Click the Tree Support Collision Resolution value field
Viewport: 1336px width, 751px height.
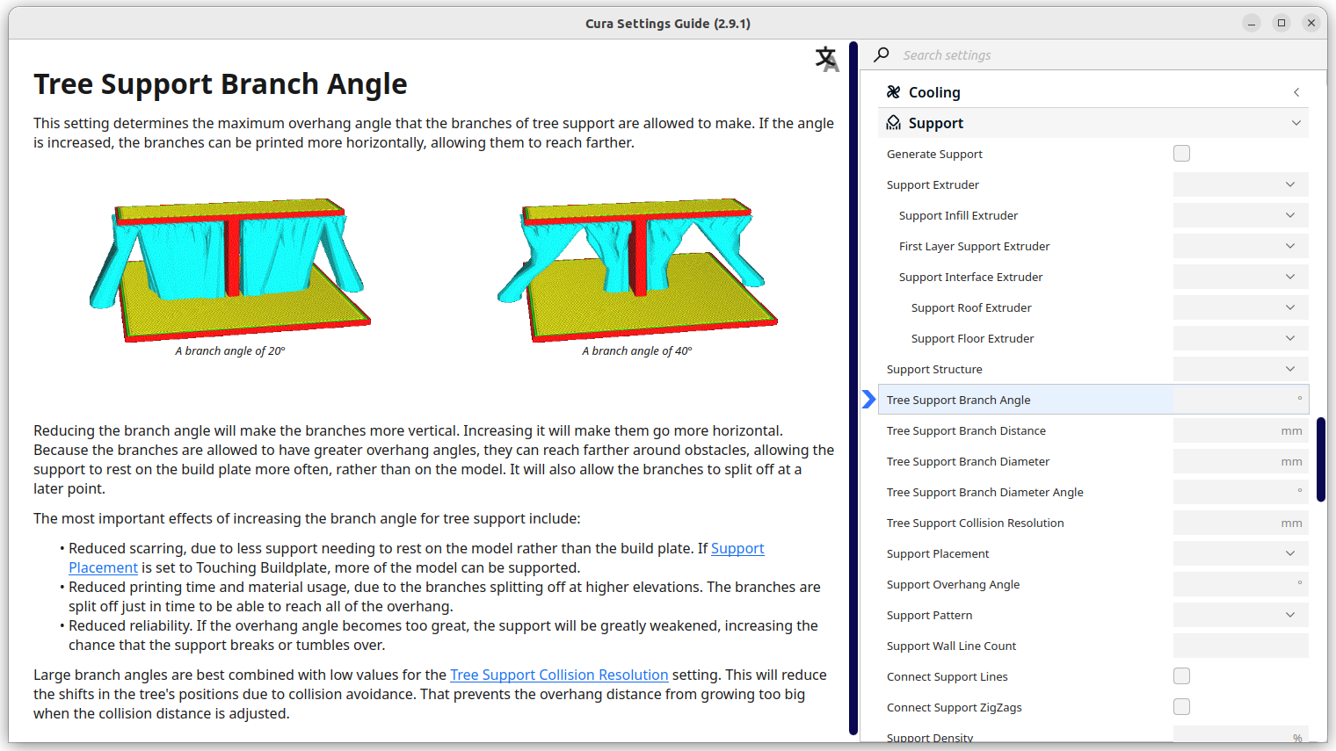pyautogui.click(x=1240, y=523)
